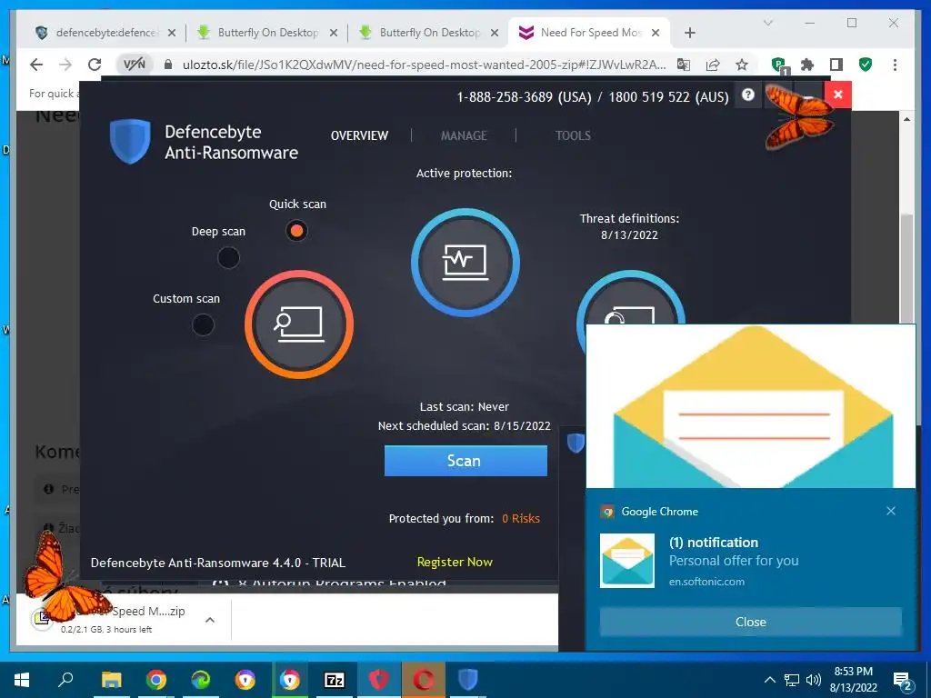Expand the download item chevron for the zip
The width and height of the screenshot is (931, 698).
click(x=210, y=620)
